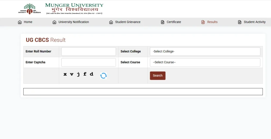The image size is (271, 139).
Task: Click the Munger University title banner
Action: coord(74,9)
